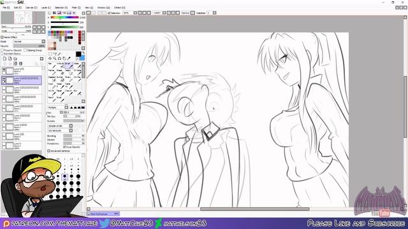Viewport: 408px width, 229px height.
Task: Open the simple circle brush shape dropdown
Action: pos(60,126)
